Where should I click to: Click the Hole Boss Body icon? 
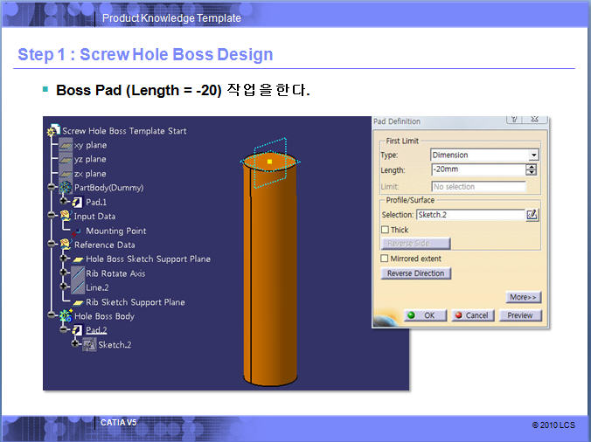(65, 316)
